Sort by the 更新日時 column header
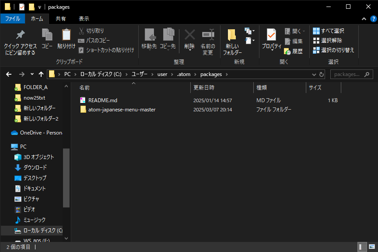The width and height of the screenshot is (378, 252). [x=222, y=88]
